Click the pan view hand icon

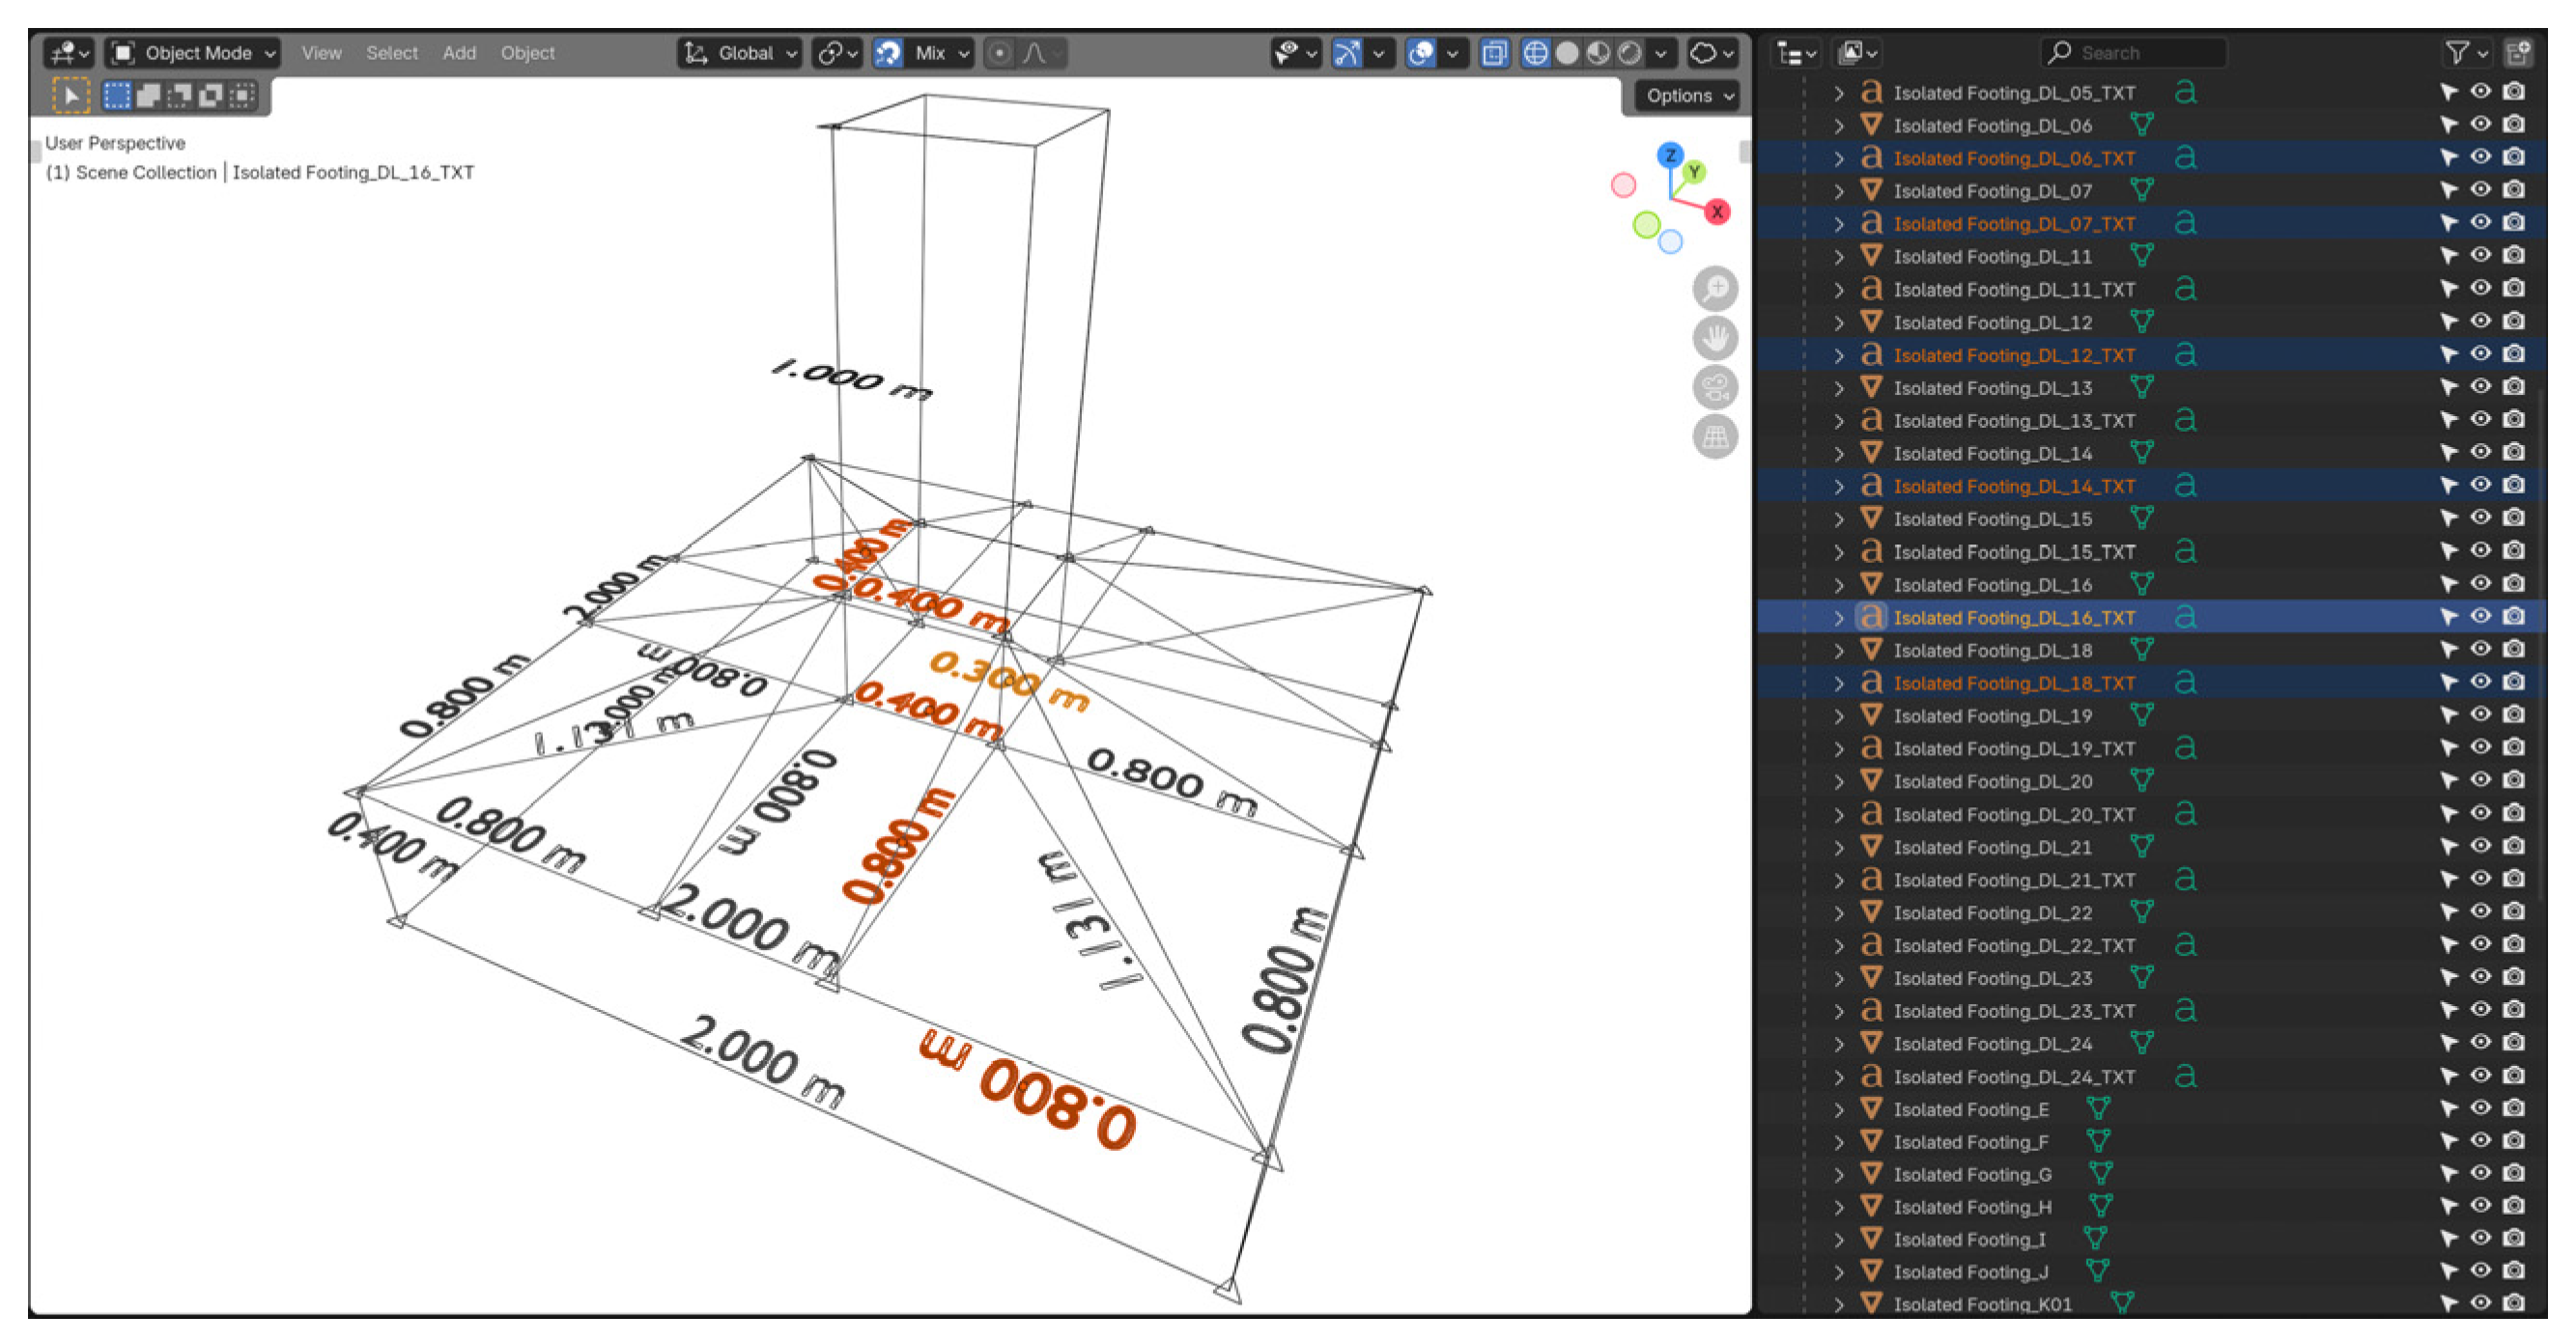click(1715, 338)
